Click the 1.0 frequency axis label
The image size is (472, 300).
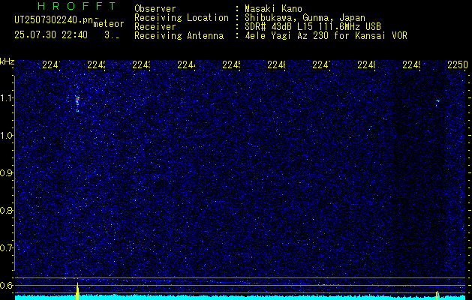pyautogui.click(x=7, y=136)
